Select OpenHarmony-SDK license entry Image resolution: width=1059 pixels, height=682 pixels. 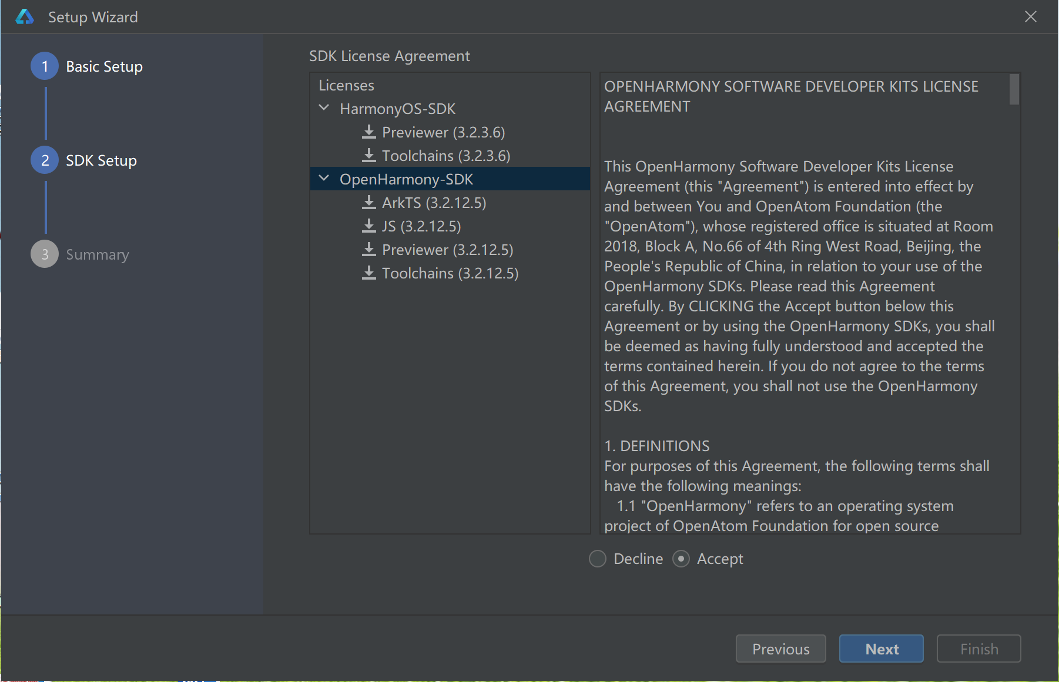click(x=406, y=179)
